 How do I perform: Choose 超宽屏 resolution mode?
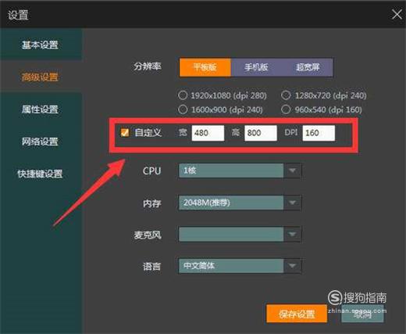(308, 67)
